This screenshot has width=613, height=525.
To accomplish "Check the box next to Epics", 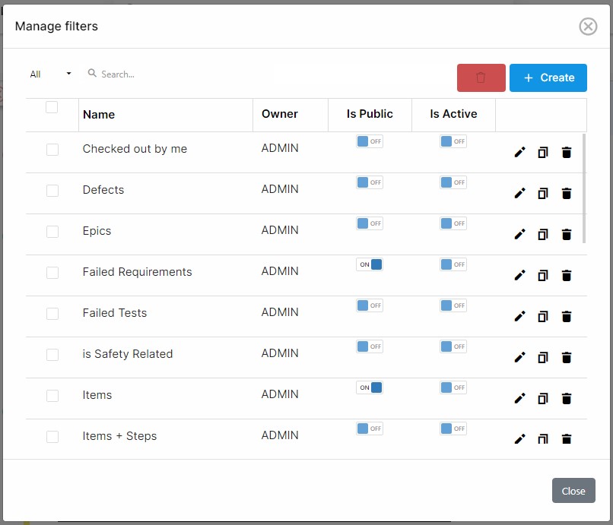I will [52, 232].
